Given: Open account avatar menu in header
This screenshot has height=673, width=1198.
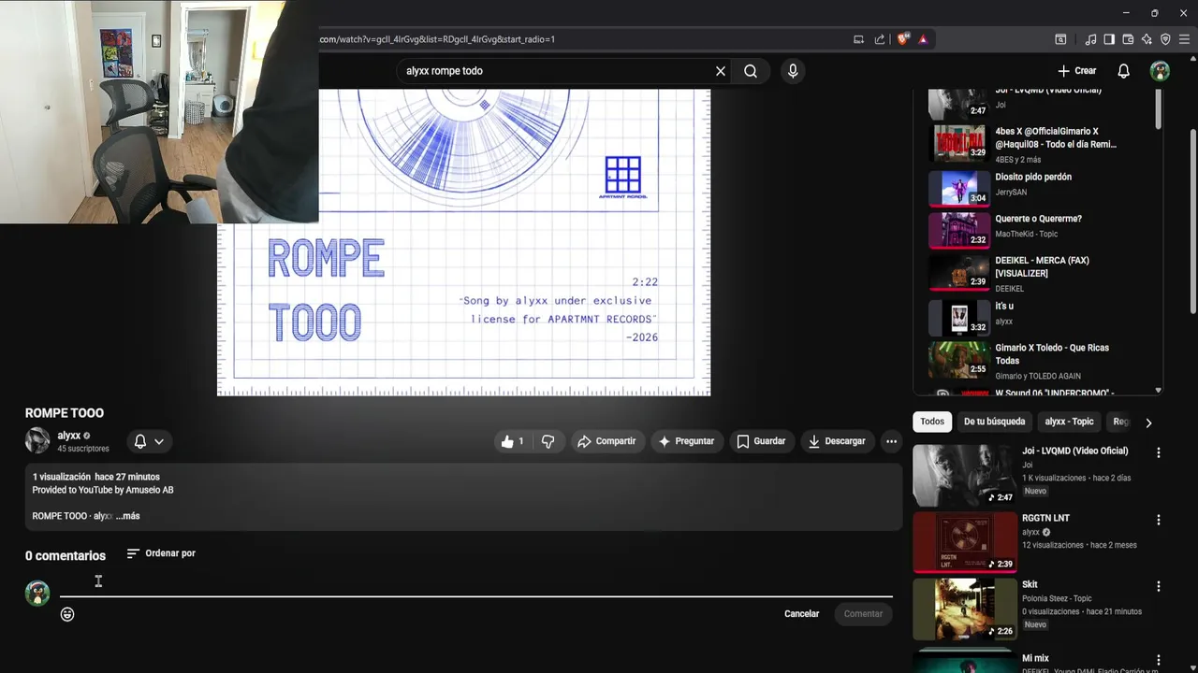Looking at the screenshot, I should [x=1160, y=71].
